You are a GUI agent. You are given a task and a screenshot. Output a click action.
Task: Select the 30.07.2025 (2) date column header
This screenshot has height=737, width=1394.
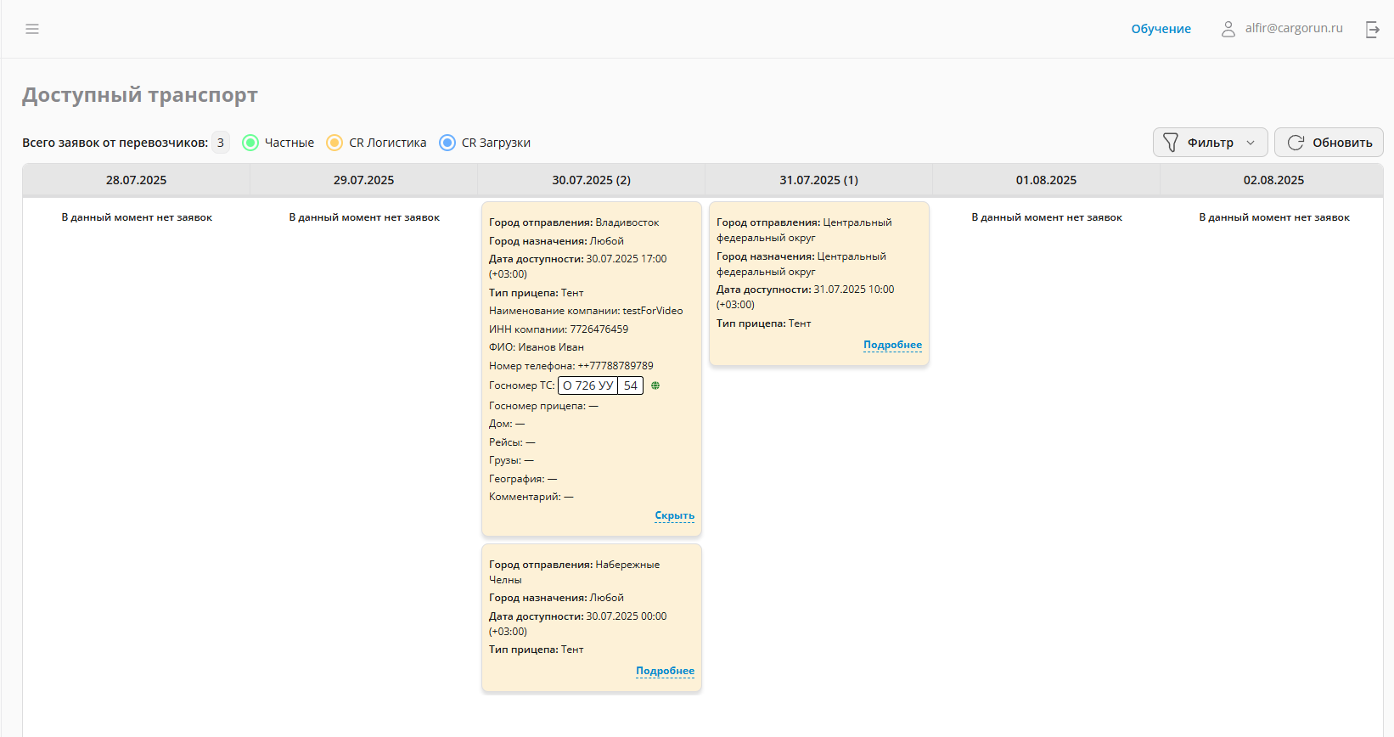[x=591, y=180]
